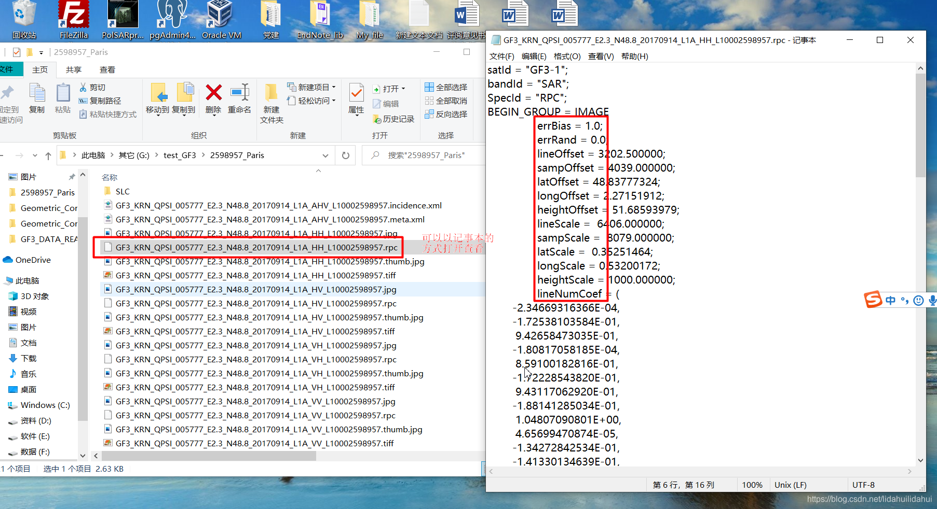The height and width of the screenshot is (509, 937).
Task: Open the Share (共享) ribbon tab
Action: [74, 69]
